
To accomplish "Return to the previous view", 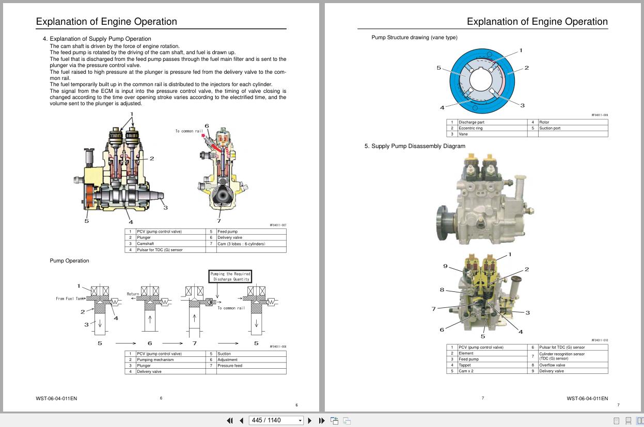I will pos(334,420).
